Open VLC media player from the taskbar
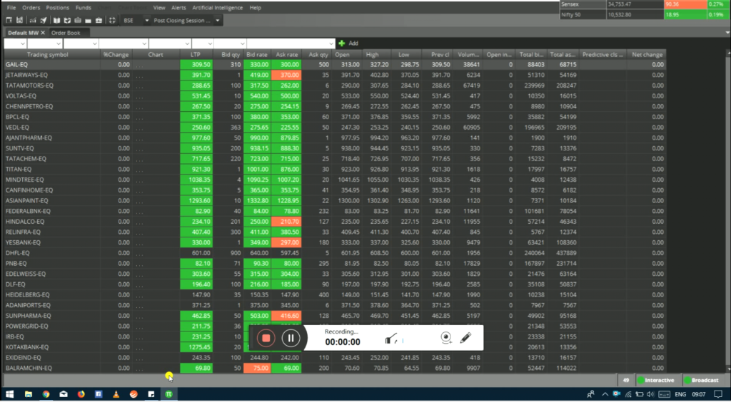731x402 pixels. (116, 394)
